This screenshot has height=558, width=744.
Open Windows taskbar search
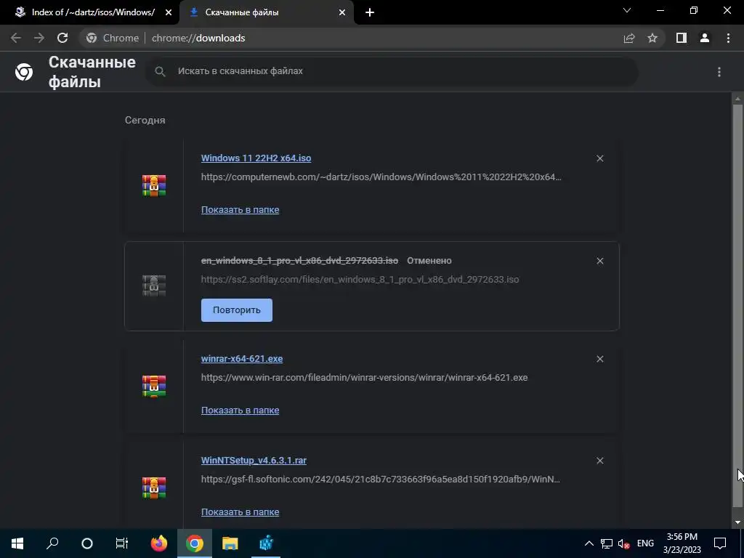pos(52,543)
